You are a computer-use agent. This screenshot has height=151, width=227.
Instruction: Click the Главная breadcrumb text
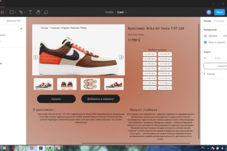[54, 28]
